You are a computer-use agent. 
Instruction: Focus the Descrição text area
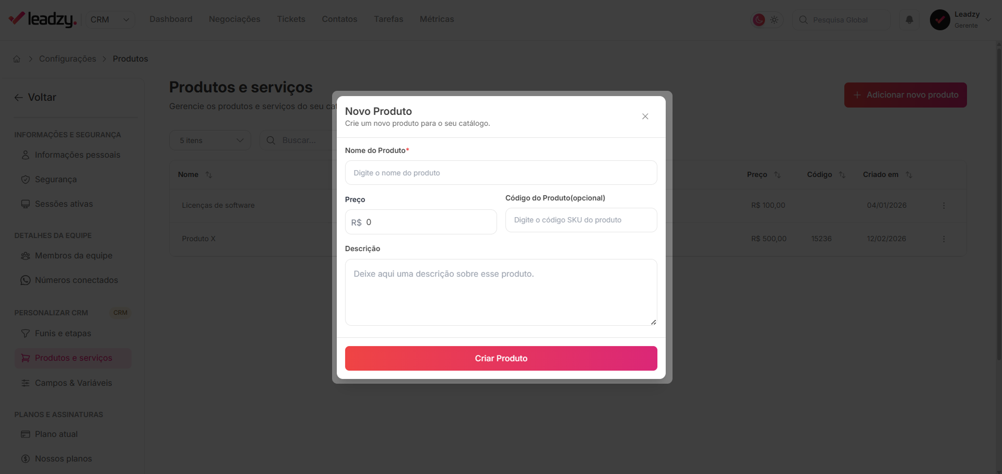coord(501,292)
